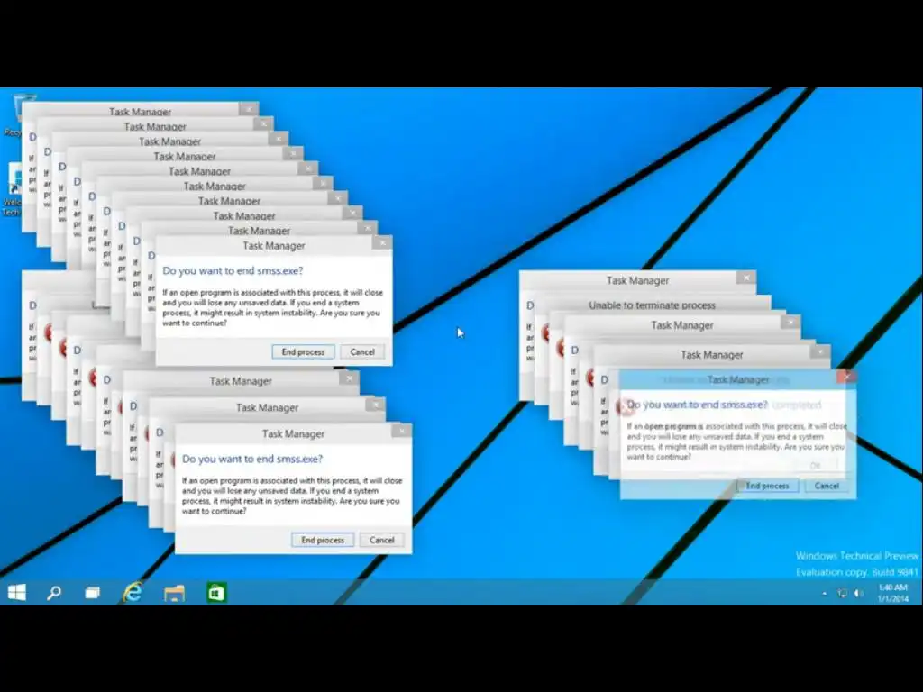Open the network tray icon
This screenshot has width=923, height=692.
coord(843,594)
